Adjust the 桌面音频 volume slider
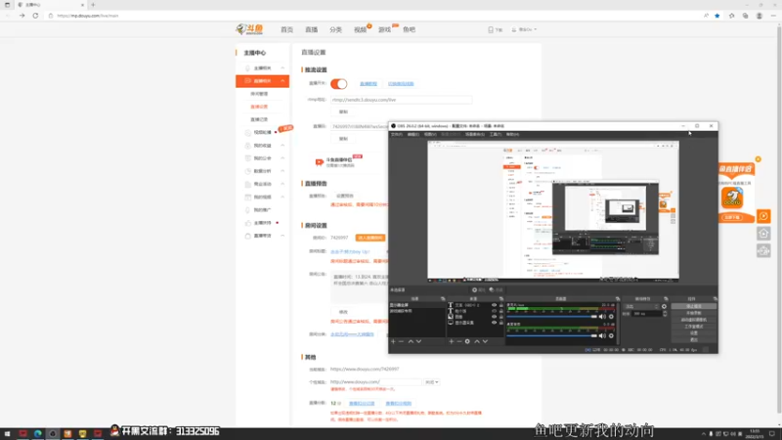 point(552,335)
